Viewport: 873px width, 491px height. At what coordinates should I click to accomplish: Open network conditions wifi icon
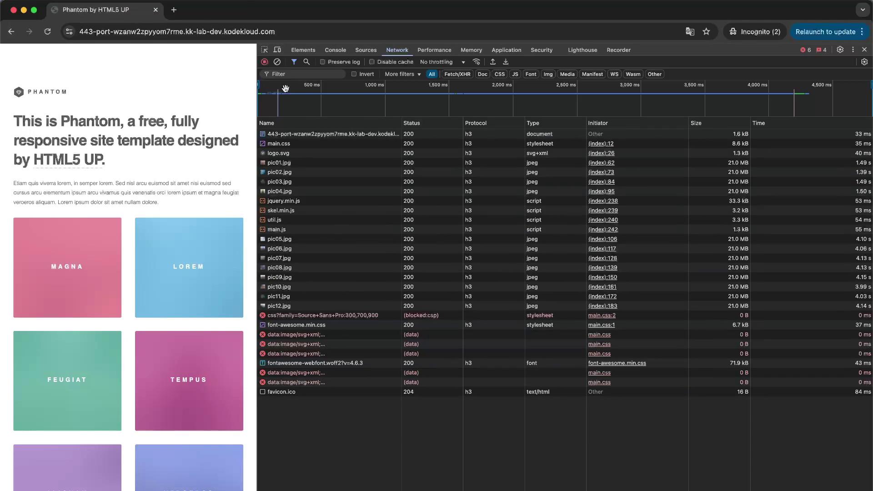[x=477, y=62]
